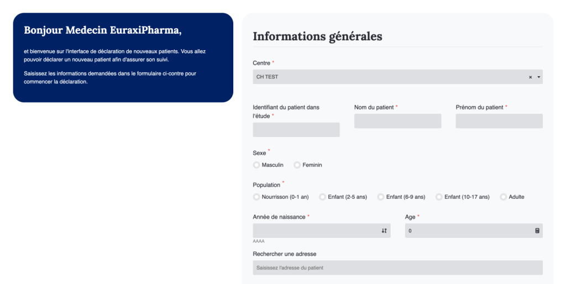
Task: Choose Nourrisson (0-1 an) population option
Action: coord(256,197)
